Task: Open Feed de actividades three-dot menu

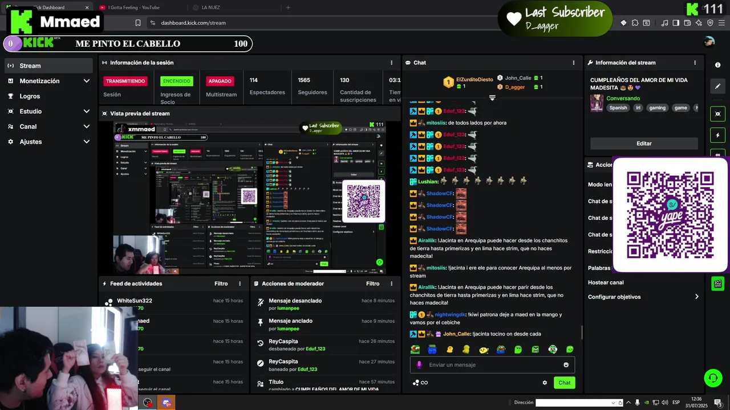Action: click(240, 284)
